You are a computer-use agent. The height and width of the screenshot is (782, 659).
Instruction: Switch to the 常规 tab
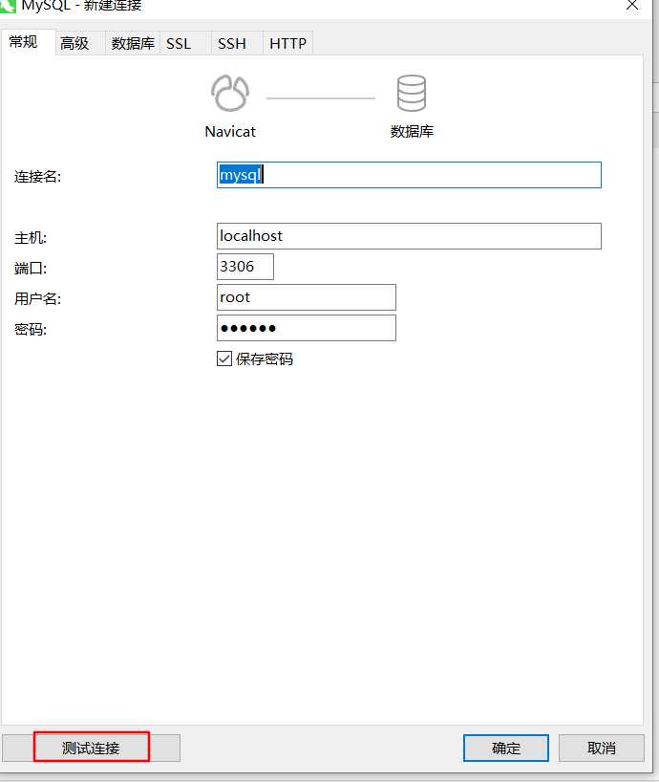coord(28,42)
